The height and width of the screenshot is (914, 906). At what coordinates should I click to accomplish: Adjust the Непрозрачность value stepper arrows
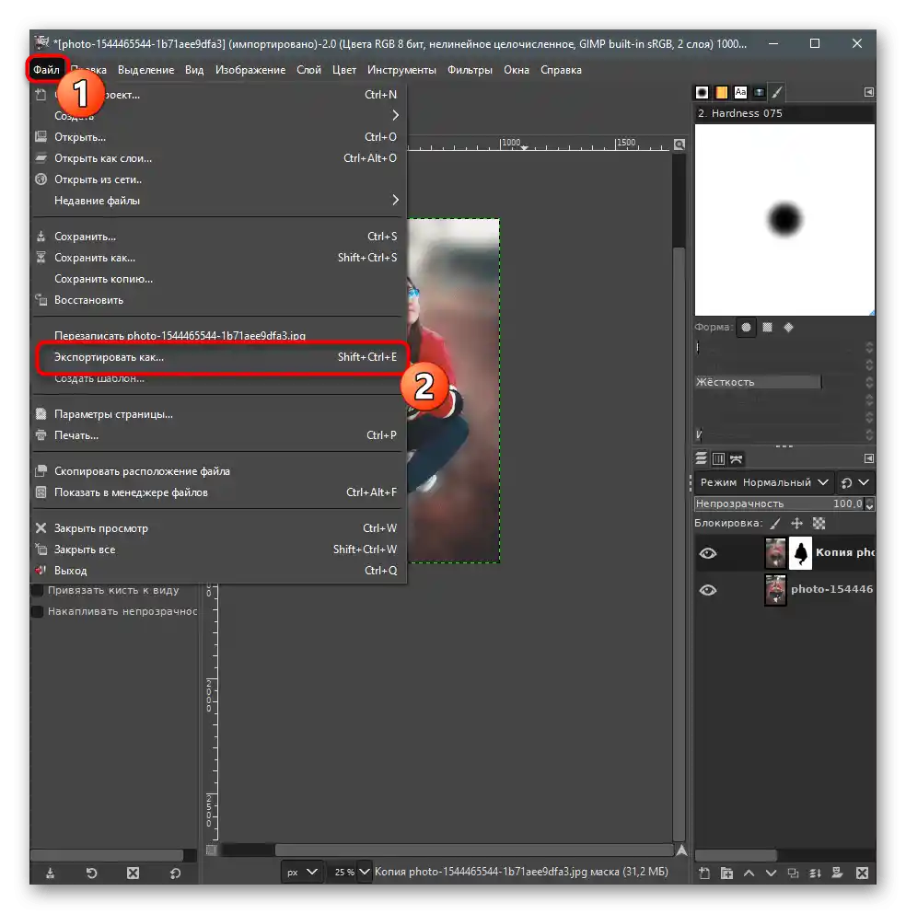coord(869,503)
